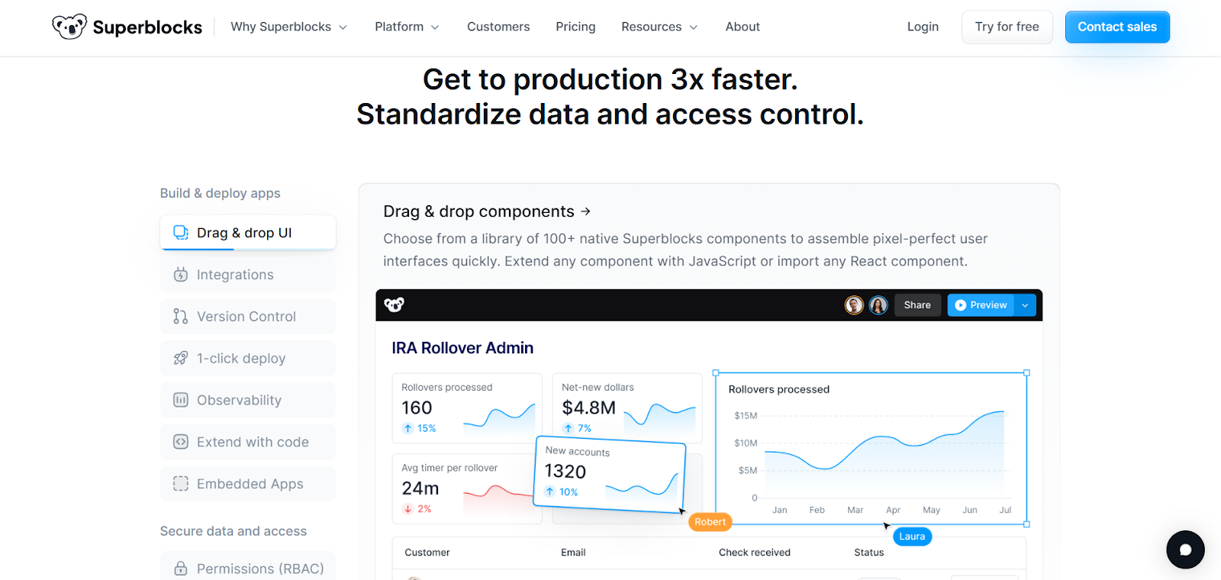The height and width of the screenshot is (580, 1221).
Task: Click the Rollovers processed 160 card
Action: tap(467, 408)
